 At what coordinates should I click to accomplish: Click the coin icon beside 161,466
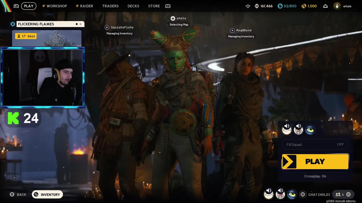tap(257, 6)
